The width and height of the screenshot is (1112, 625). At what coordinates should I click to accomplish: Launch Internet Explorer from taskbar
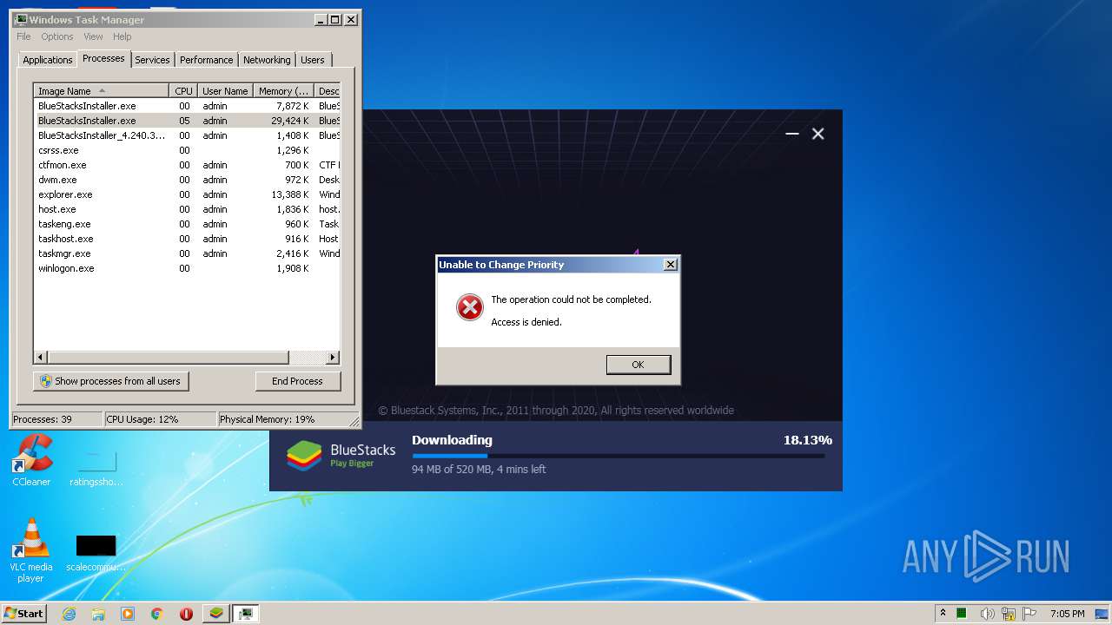[69, 614]
